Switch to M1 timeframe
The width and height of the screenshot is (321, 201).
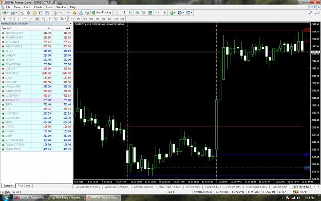[72, 19]
